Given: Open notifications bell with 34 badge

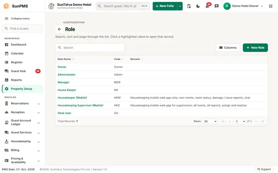Looking at the screenshot, I should pos(207,7).
